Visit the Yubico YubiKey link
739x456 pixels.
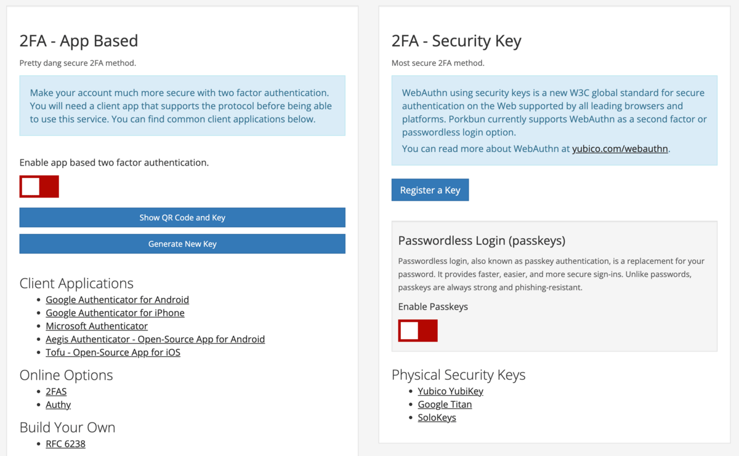coord(450,391)
